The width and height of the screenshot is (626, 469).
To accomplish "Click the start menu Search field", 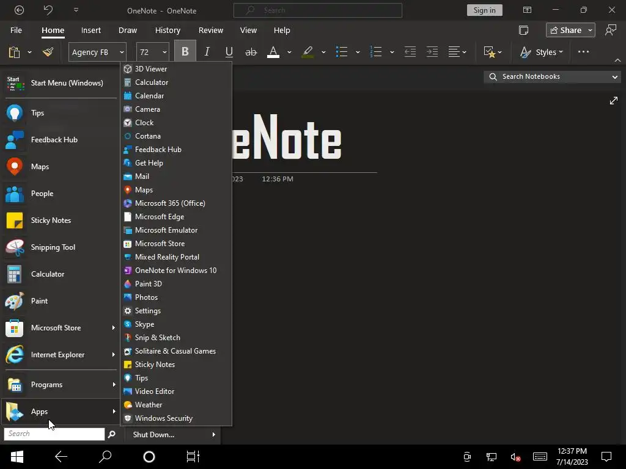I will click(x=54, y=434).
